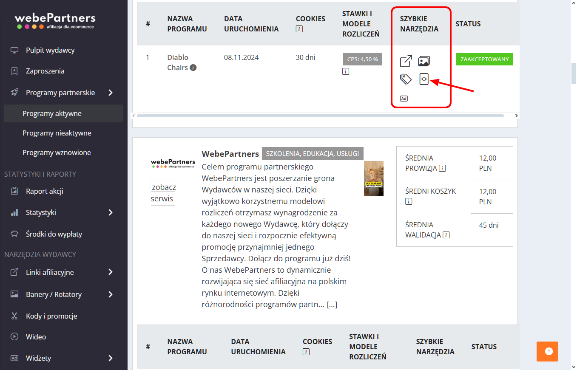The width and height of the screenshot is (577, 370).
Task: Click the DATA URUCHOMIENIA header in top table
Action: coord(251,24)
